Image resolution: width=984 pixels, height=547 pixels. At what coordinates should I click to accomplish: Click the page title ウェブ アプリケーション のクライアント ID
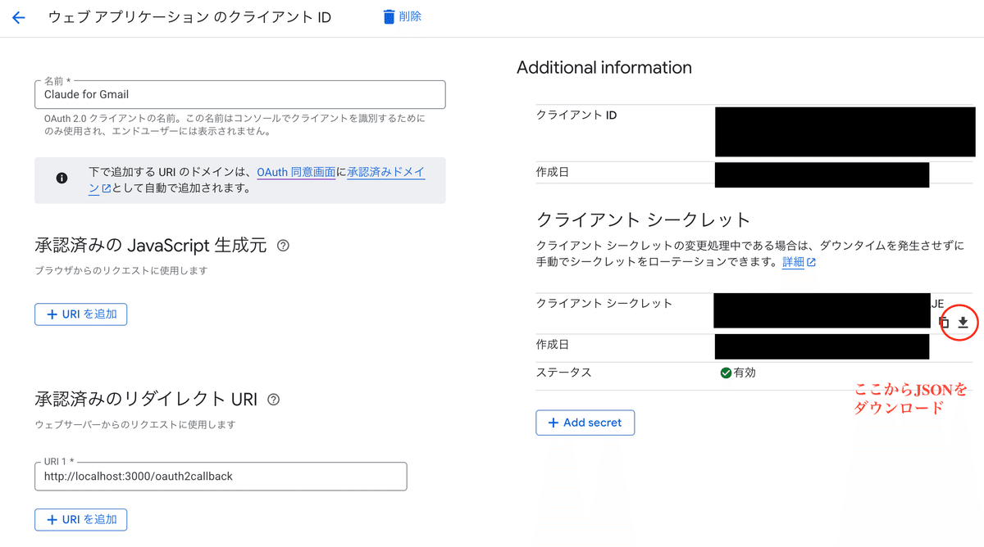pyautogui.click(x=189, y=17)
